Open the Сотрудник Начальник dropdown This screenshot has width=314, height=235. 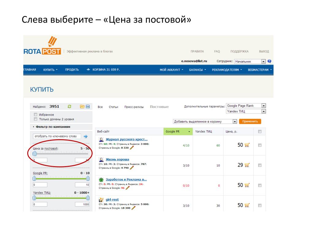tap(250, 61)
